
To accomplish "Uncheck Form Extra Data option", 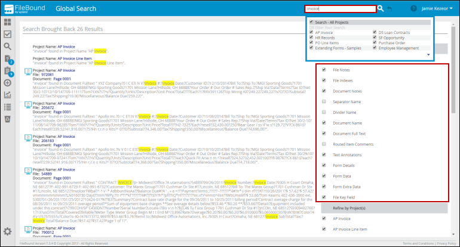I will click(x=324, y=186).
